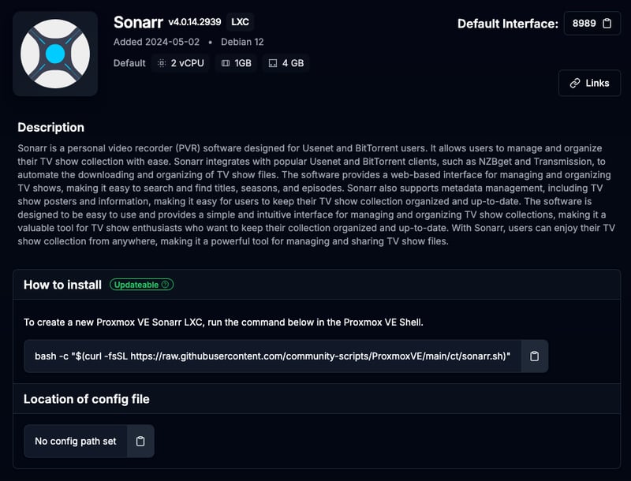The height and width of the screenshot is (481, 631).
Task: Click the How to install header
Action: click(62, 285)
